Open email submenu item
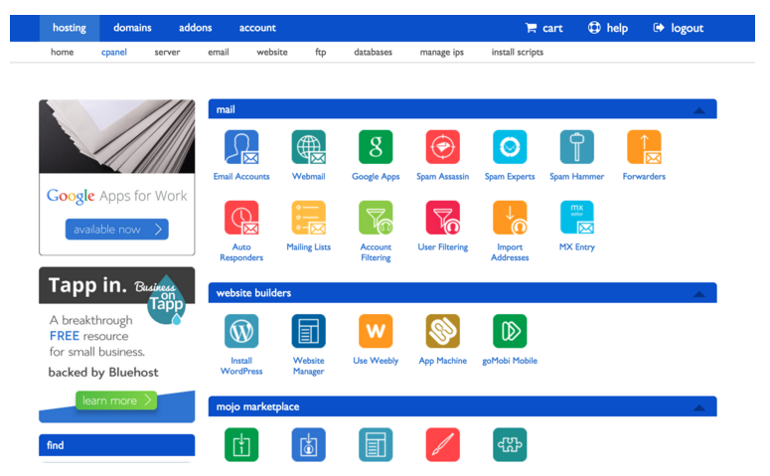 pyautogui.click(x=219, y=52)
